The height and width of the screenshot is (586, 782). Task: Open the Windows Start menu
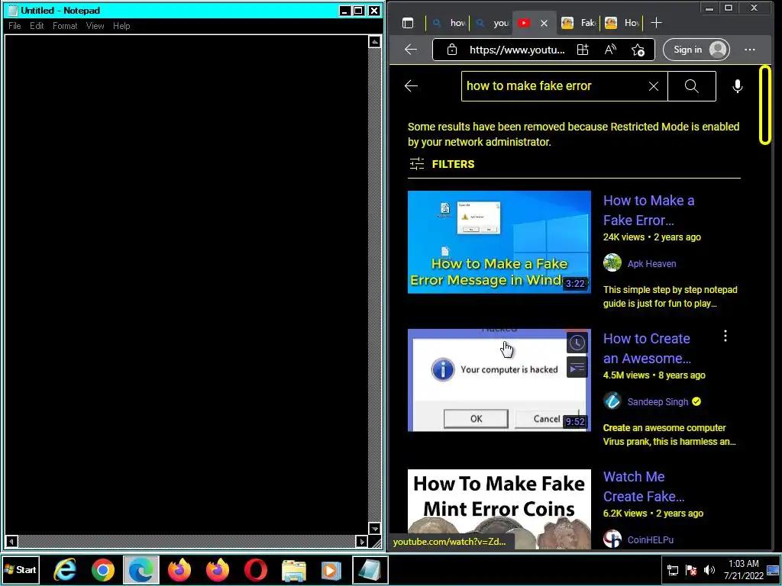click(21, 569)
